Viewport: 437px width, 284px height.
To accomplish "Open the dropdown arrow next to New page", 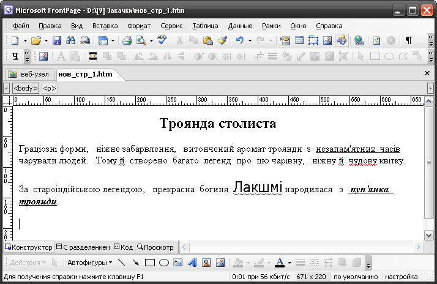I will [x=25, y=40].
